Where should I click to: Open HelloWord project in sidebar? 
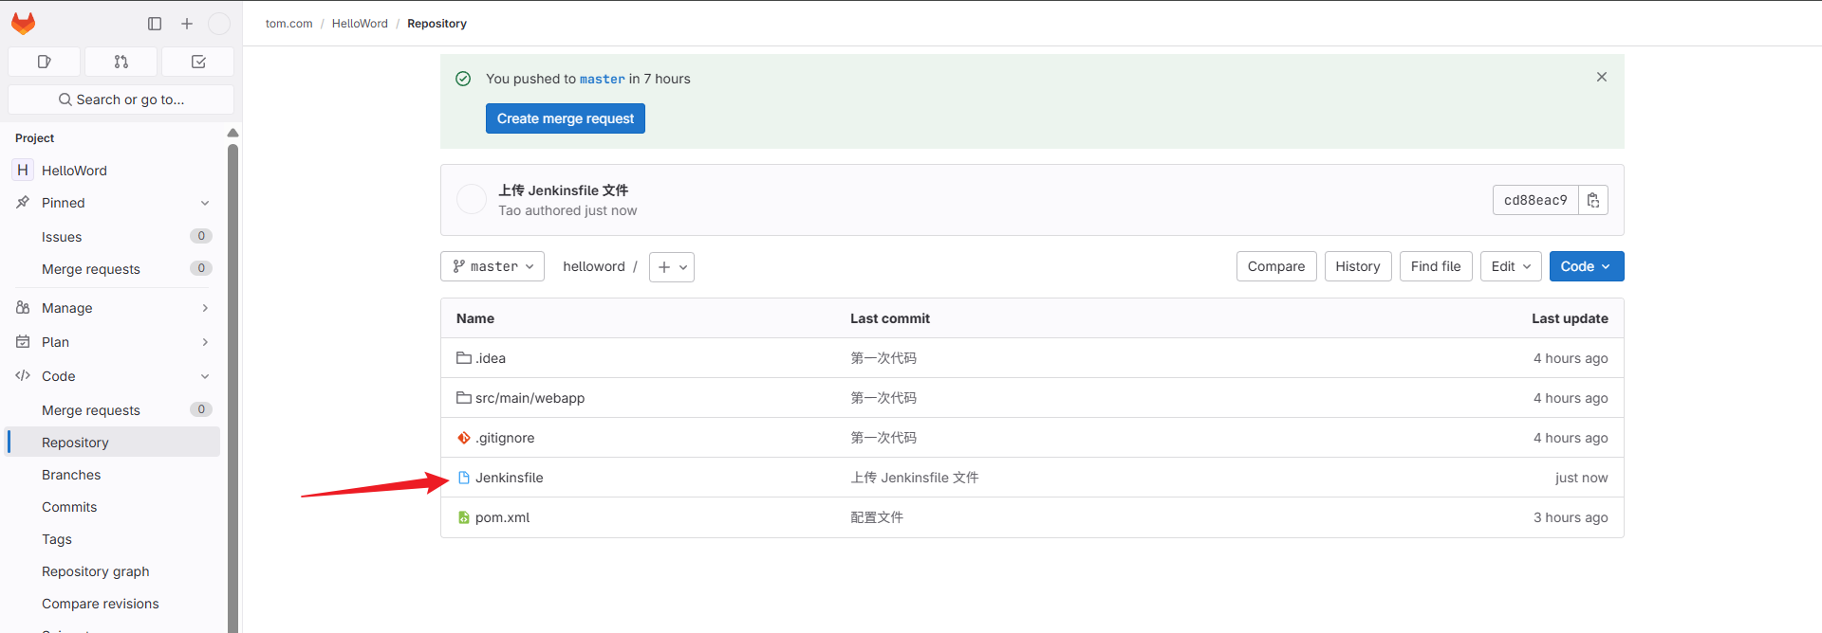pyautogui.click(x=114, y=171)
